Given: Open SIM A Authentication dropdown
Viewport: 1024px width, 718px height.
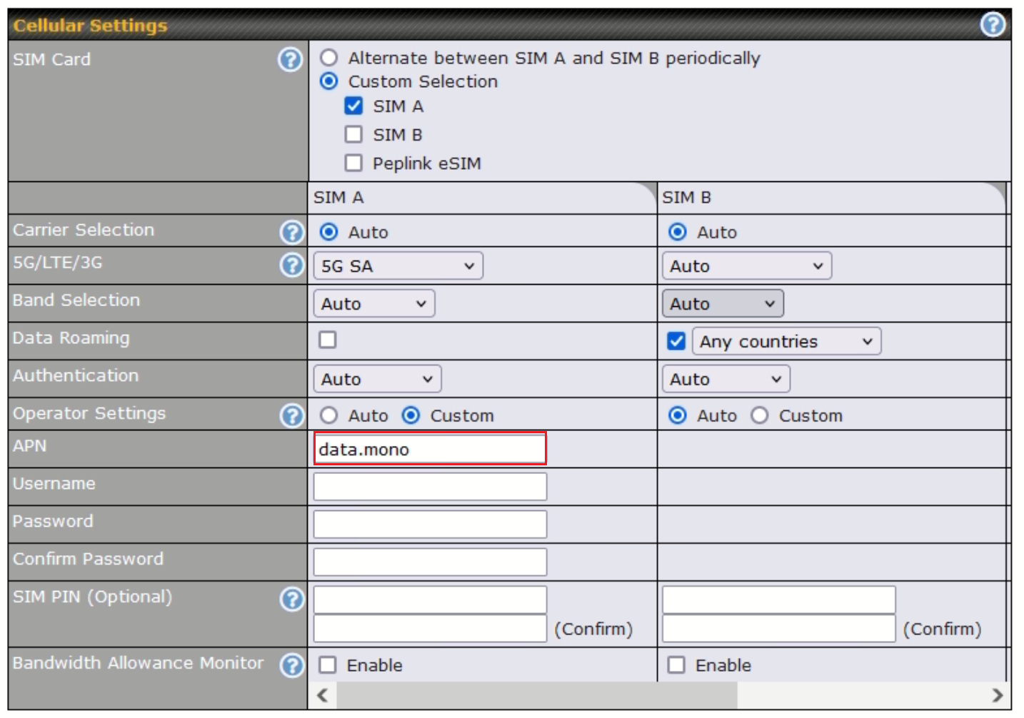Looking at the screenshot, I should [x=377, y=379].
